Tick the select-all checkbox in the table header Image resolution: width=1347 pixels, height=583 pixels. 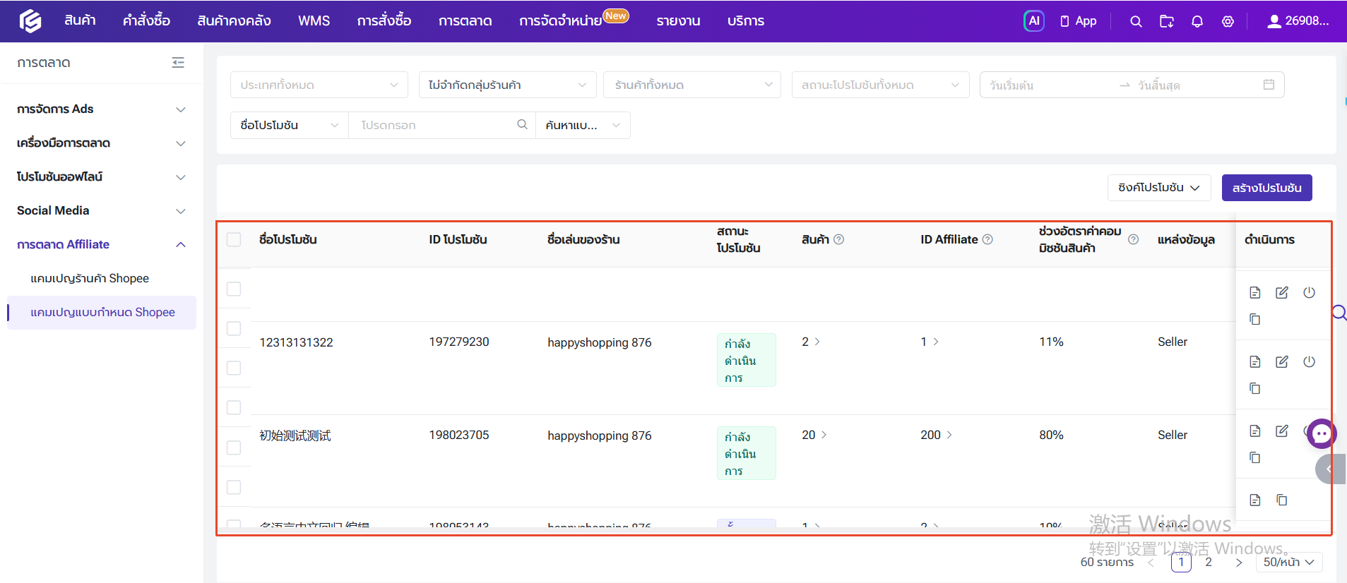pos(234,239)
